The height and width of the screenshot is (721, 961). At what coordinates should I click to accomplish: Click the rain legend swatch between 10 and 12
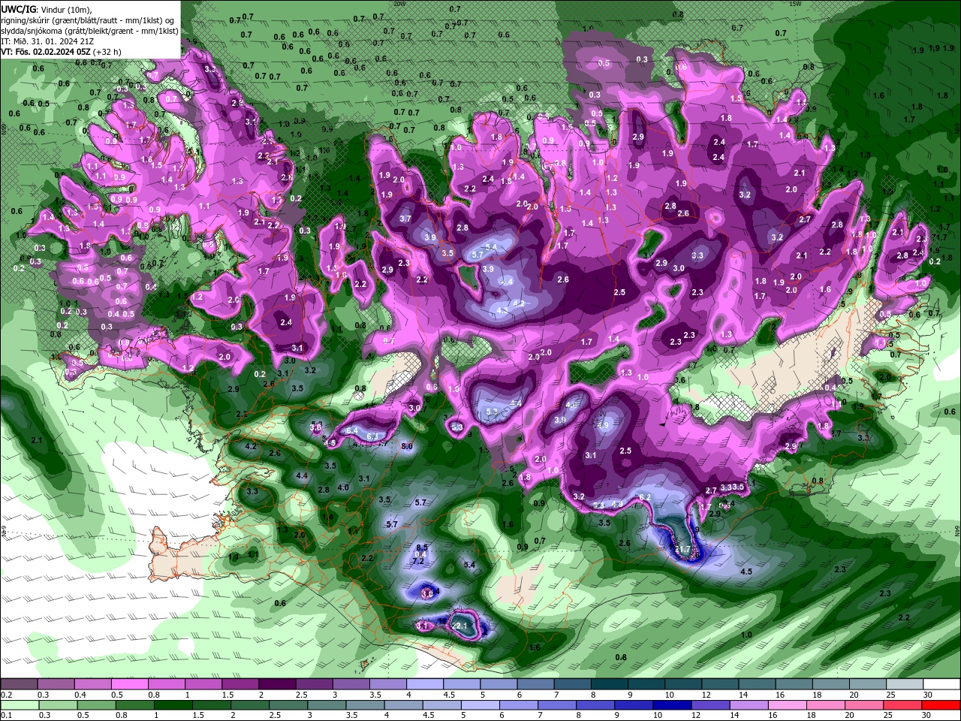click(x=673, y=705)
